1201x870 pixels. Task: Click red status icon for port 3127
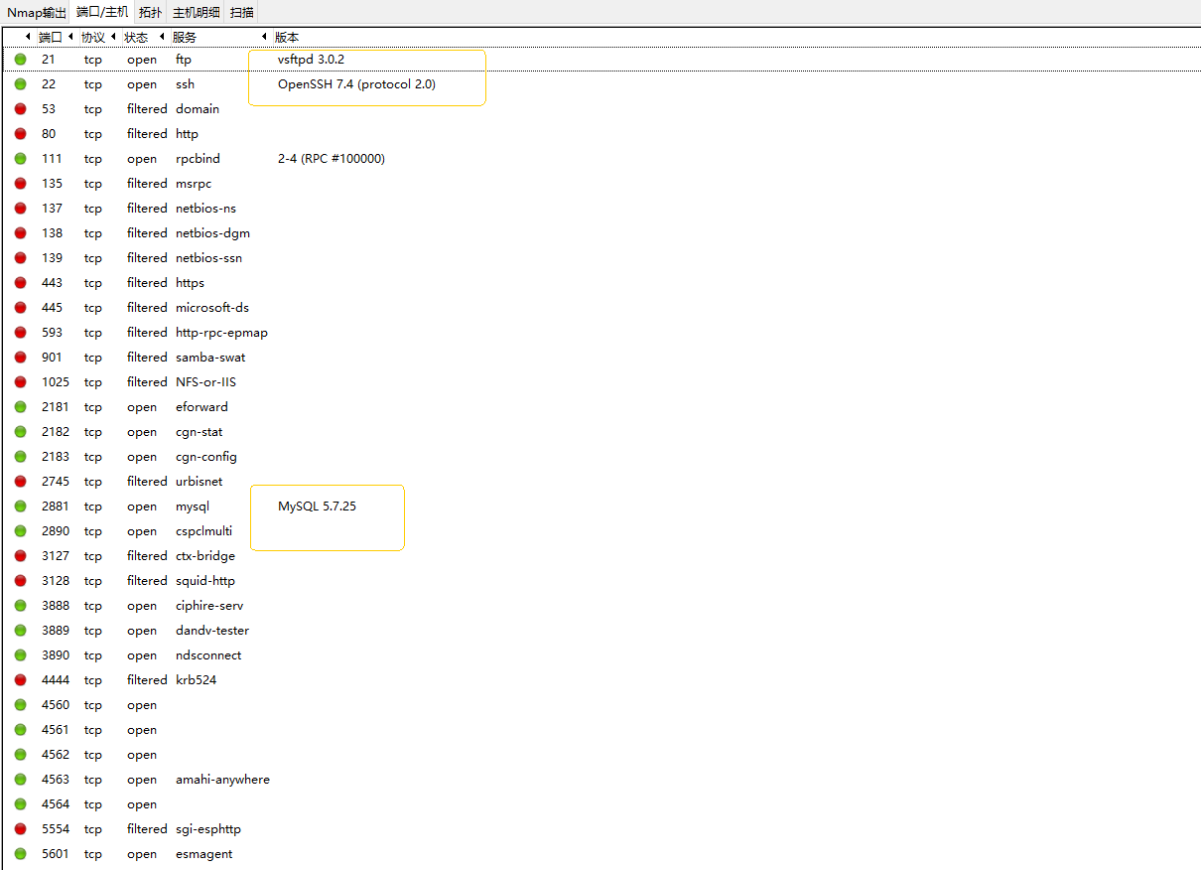tap(21, 556)
